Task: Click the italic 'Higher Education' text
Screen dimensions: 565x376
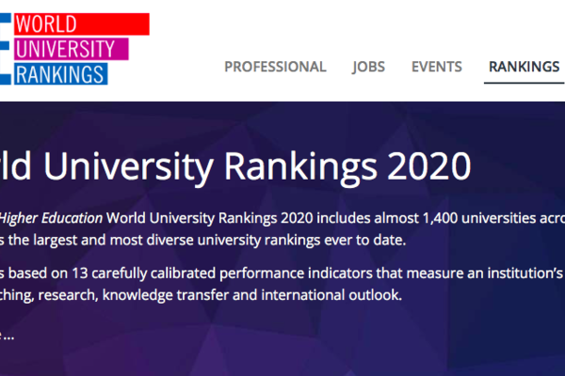Action: [51, 218]
